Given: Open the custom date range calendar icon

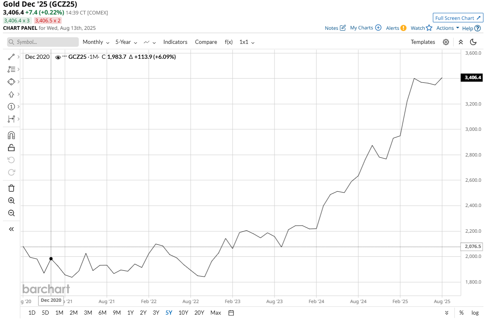Looking at the screenshot, I should click(231, 313).
